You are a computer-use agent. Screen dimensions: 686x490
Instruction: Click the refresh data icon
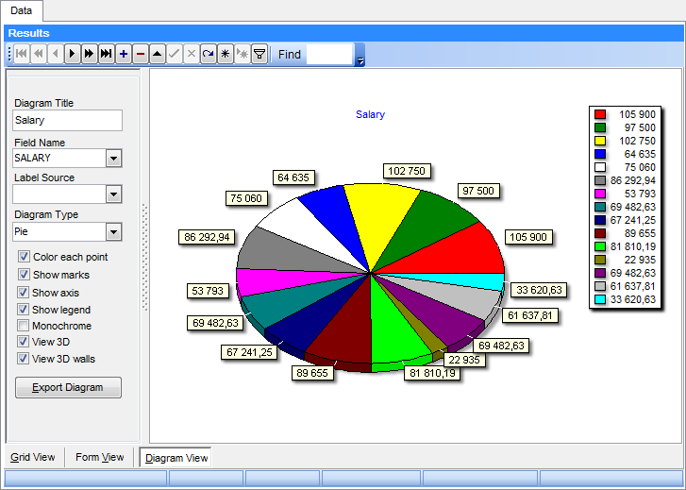pyautogui.click(x=209, y=55)
